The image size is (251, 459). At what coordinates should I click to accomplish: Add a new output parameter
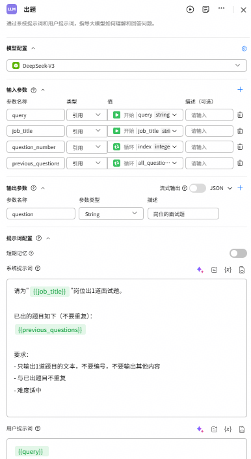(x=240, y=188)
